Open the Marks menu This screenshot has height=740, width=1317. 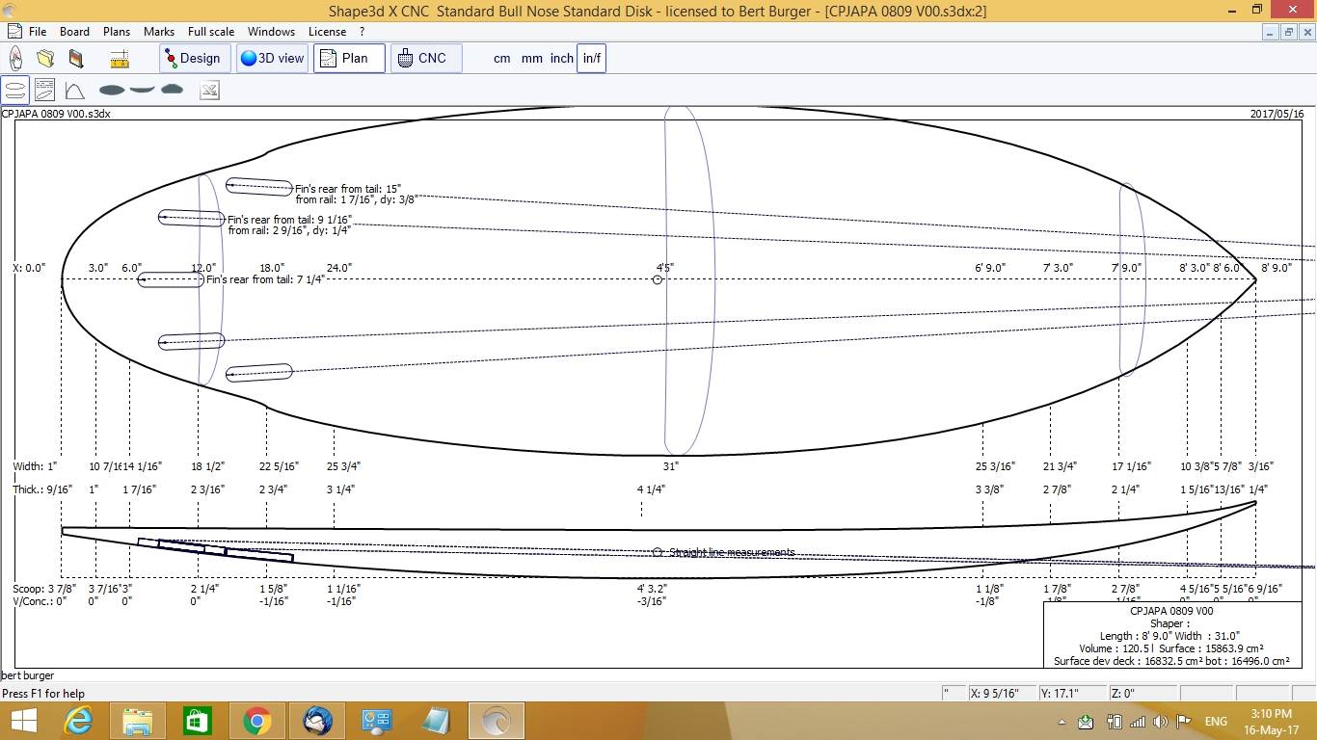(159, 32)
